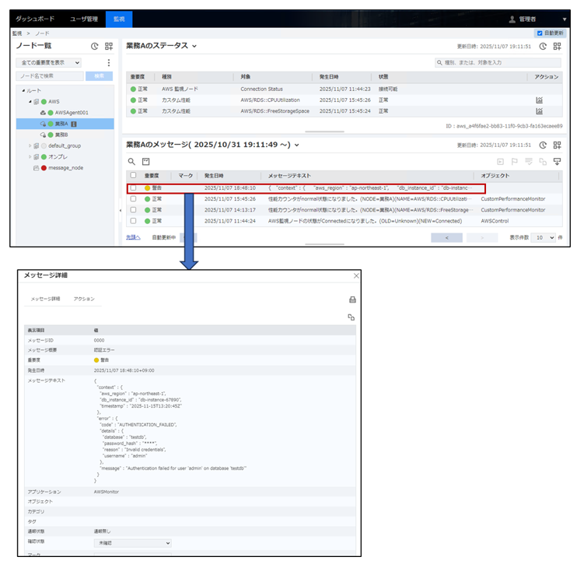Click the copy icon in message details

click(x=351, y=317)
